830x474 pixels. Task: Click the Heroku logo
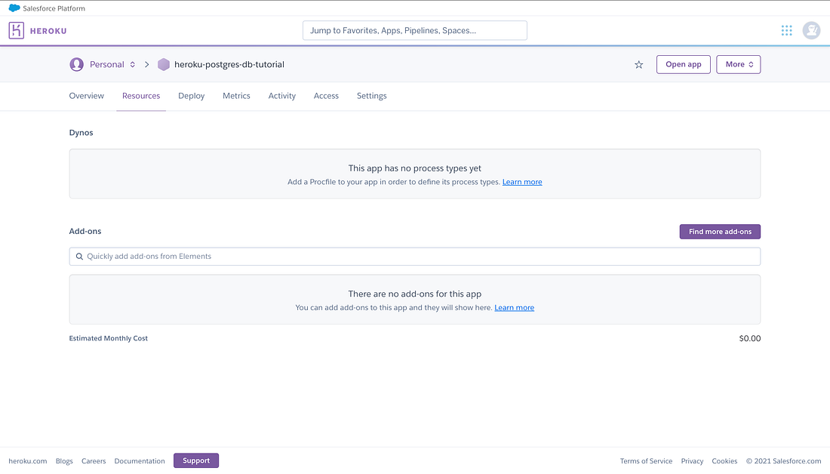(x=37, y=30)
